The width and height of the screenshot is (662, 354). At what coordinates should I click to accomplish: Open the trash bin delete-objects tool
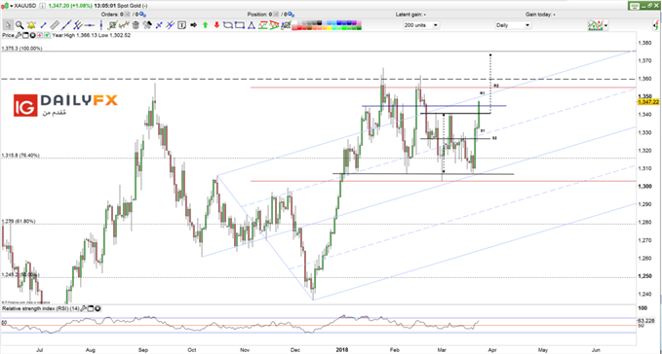136,25
